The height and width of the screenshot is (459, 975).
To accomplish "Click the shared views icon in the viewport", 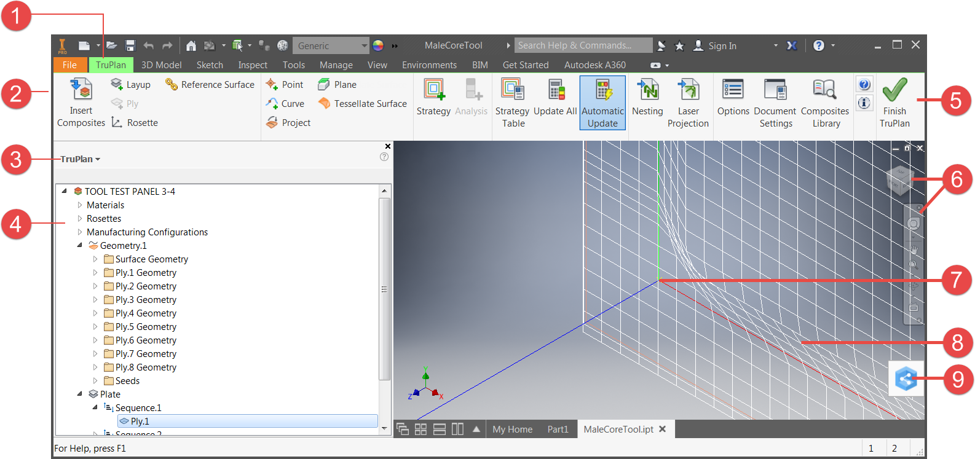I will [x=906, y=379].
